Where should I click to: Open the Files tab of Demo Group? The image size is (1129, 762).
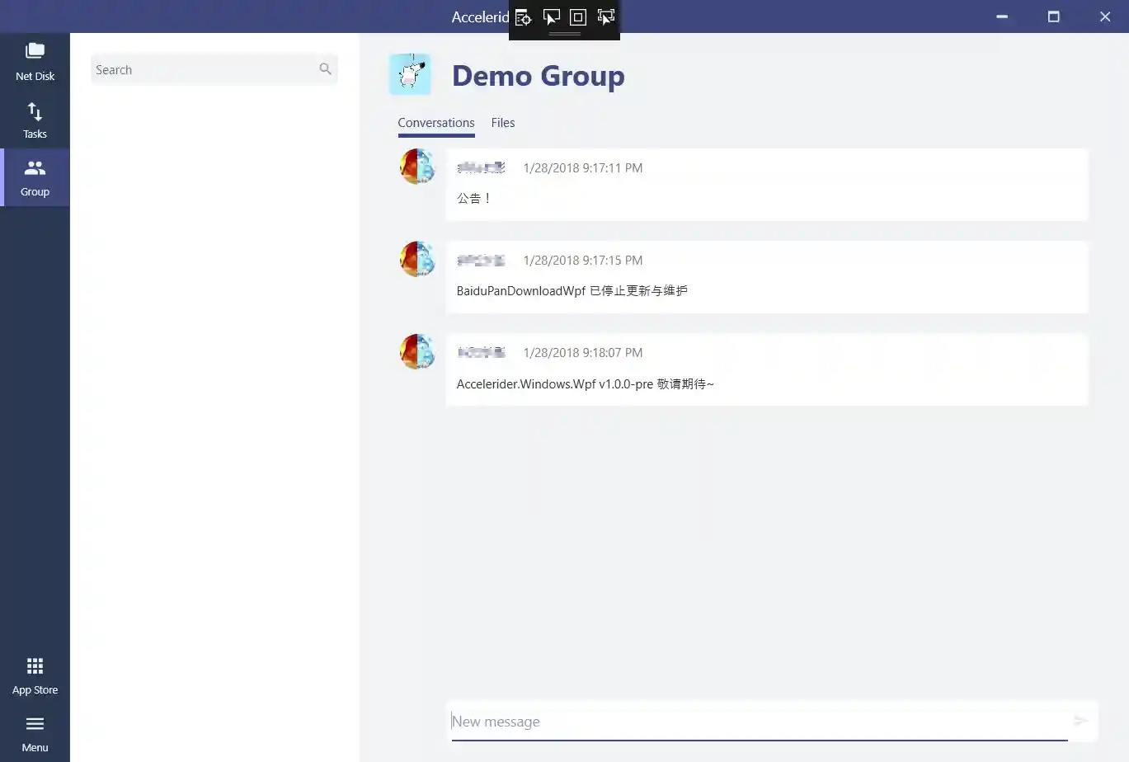(x=502, y=122)
